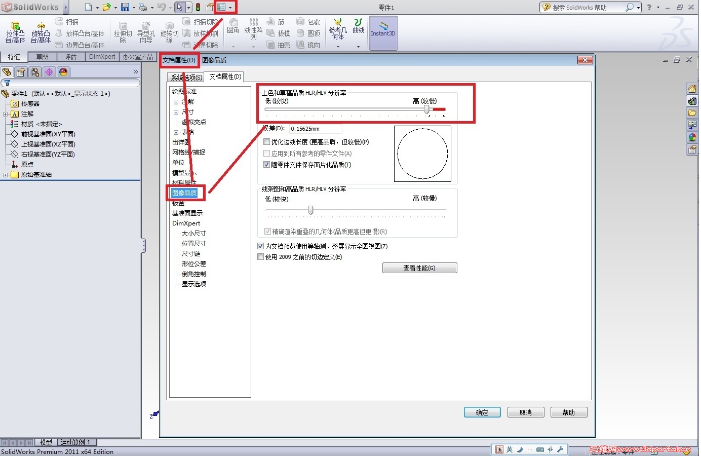Image resolution: width=701 pixels, height=456 pixels.
Task: Select the 圆角 fillet tool
Action: (x=233, y=26)
